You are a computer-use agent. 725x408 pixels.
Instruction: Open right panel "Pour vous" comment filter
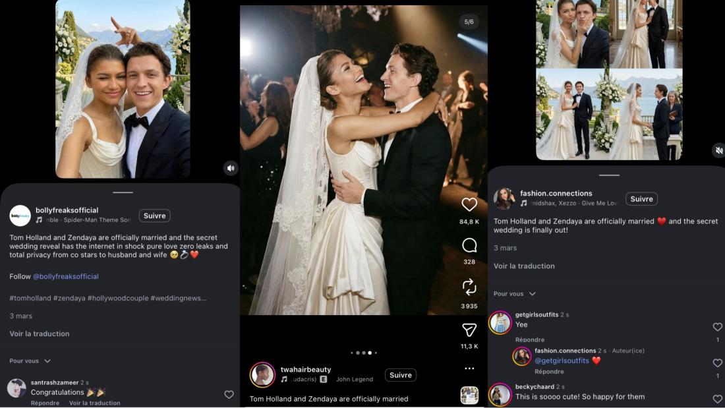515,294
